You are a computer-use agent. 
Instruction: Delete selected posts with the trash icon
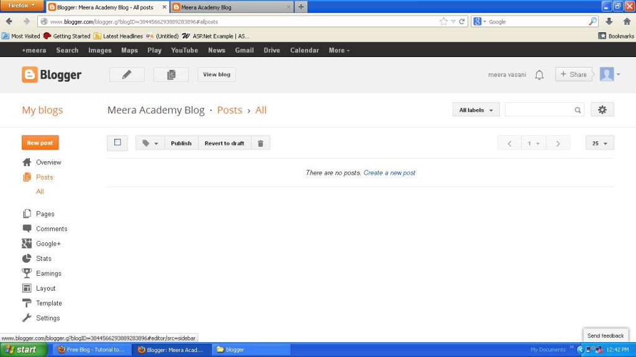click(260, 143)
